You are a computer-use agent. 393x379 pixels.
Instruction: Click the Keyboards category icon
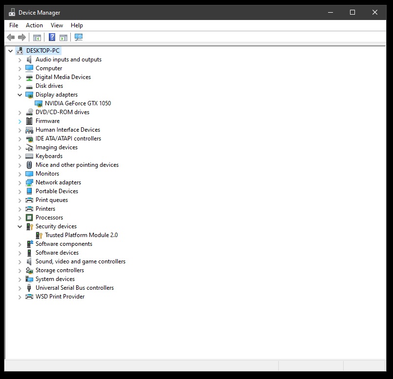(29, 156)
